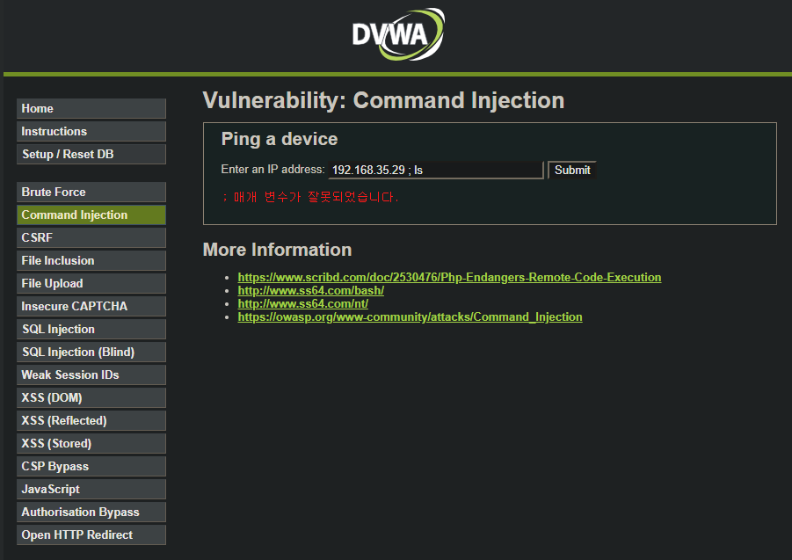This screenshot has width=792, height=560.
Task: Select Authorisation Bypass
Action: tap(91, 512)
